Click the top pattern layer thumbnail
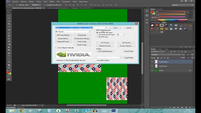Viewport: 201px width, 113px height. (x=156, y=62)
